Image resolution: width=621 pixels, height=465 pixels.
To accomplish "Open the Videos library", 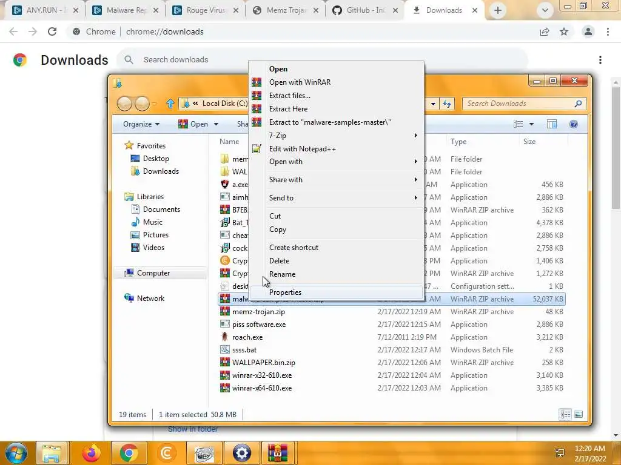I will click(x=153, y=248).
